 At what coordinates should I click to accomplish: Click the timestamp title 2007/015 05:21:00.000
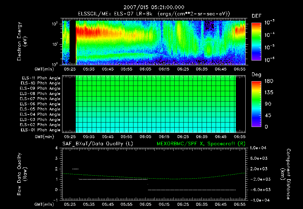click(154, 7)
